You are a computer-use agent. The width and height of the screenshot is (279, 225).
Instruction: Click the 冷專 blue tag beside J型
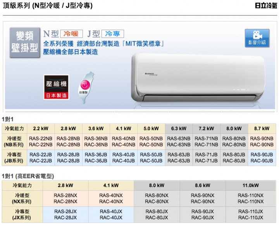[113, 34]
